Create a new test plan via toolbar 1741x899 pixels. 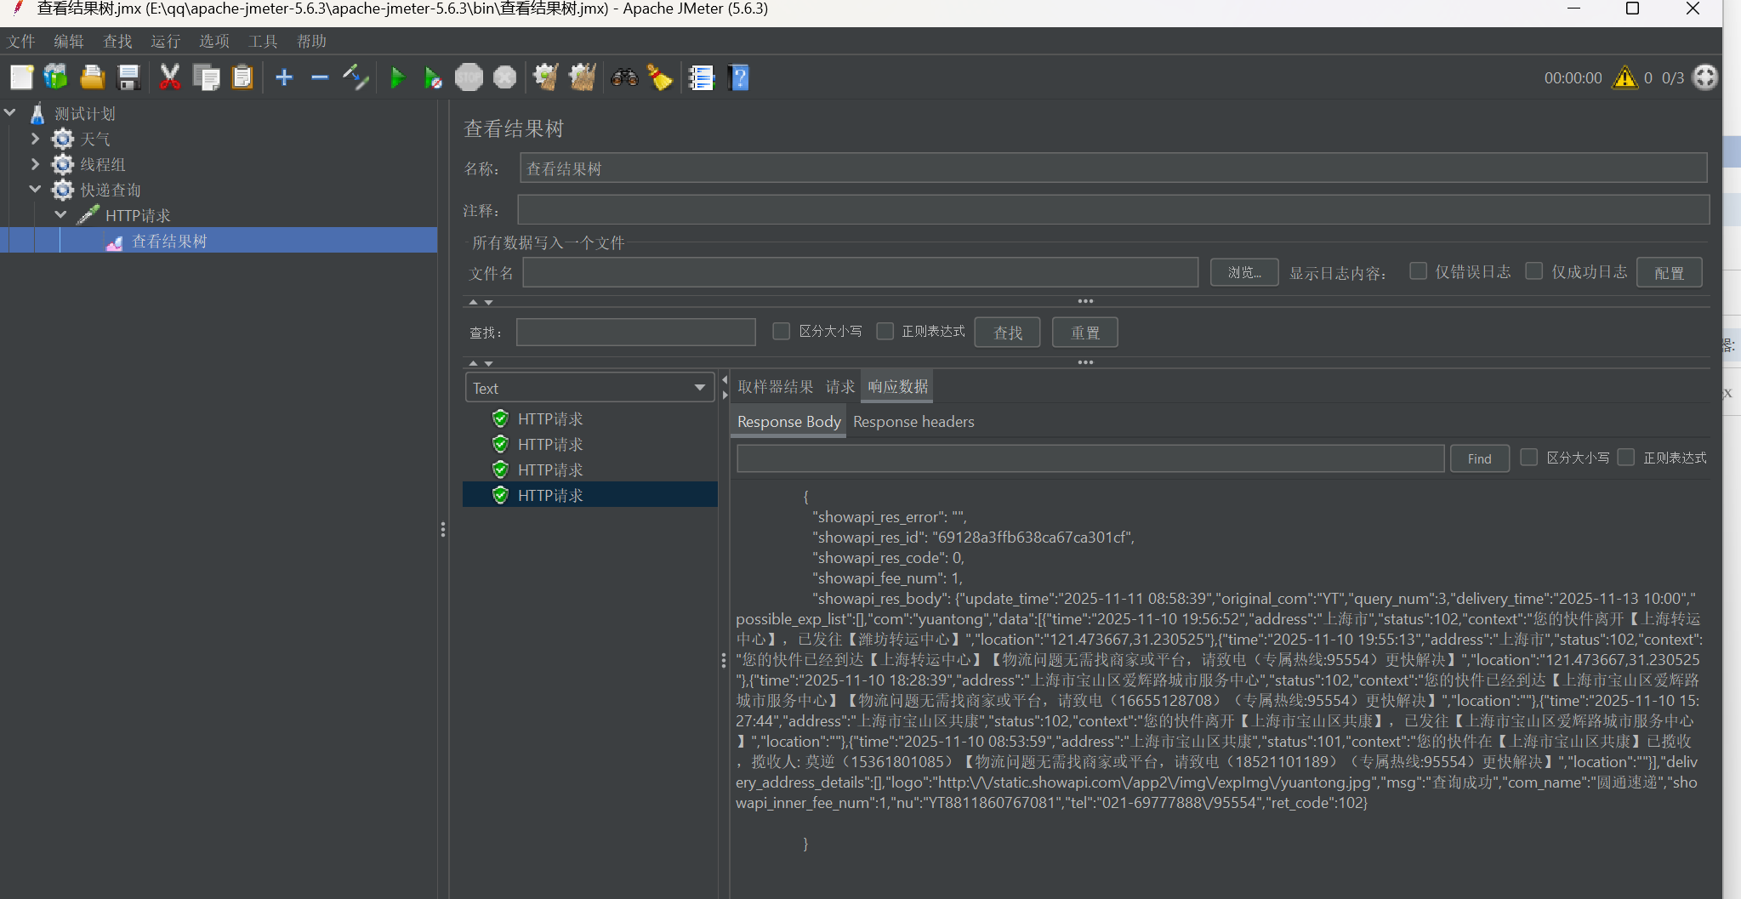(21, 77)
